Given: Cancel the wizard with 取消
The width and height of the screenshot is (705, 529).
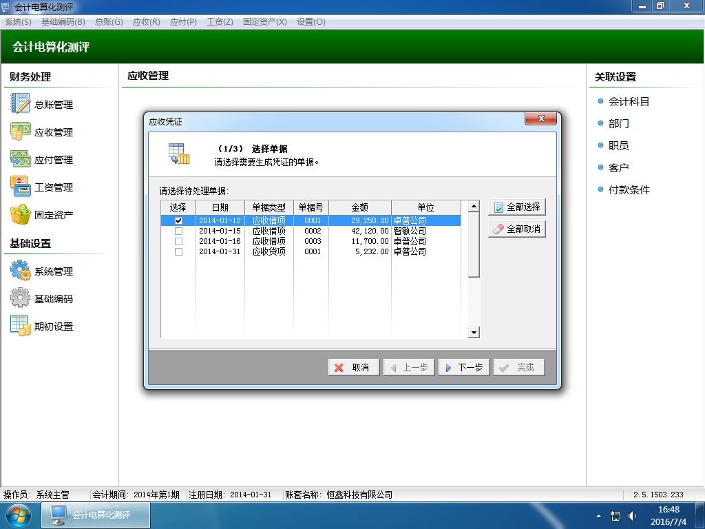Looking at the screenshot, I should (353, 368).
